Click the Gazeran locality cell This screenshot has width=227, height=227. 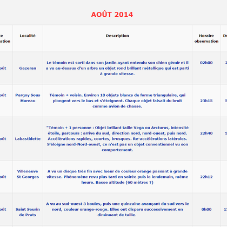[28, 68]
